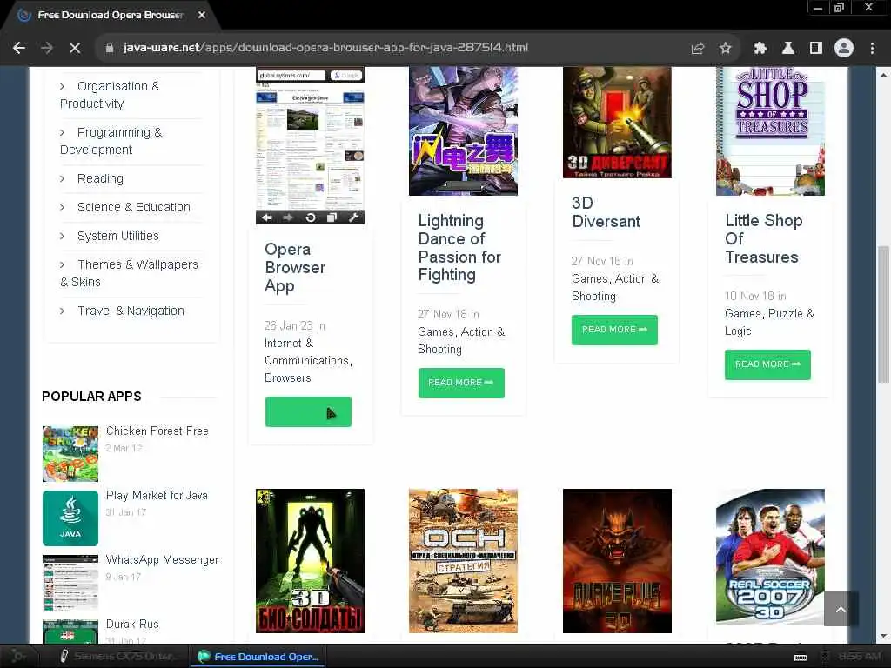Open the 3D Bio-Soldiers game cover
The height and width of the screenshot is (668, 891).
[311, 561]
